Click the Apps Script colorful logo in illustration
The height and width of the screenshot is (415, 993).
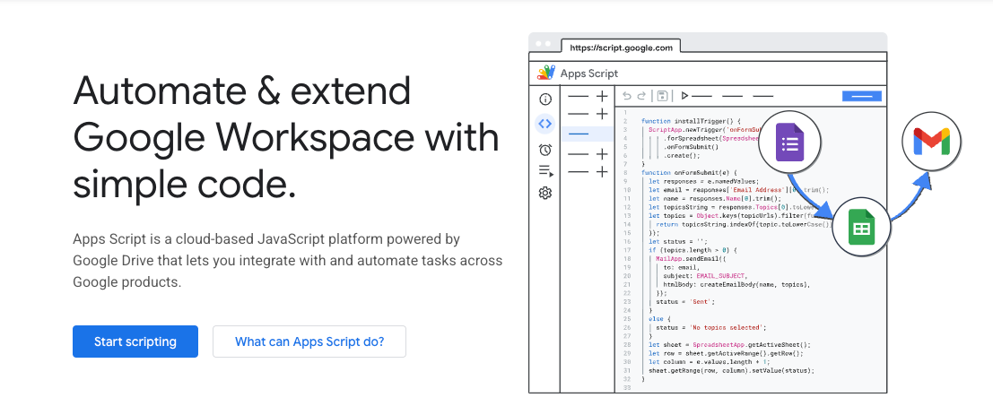click(x=546, y=73)
